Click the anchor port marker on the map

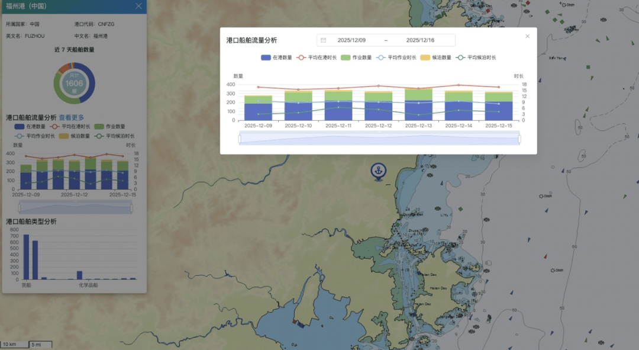pos(378,171)
